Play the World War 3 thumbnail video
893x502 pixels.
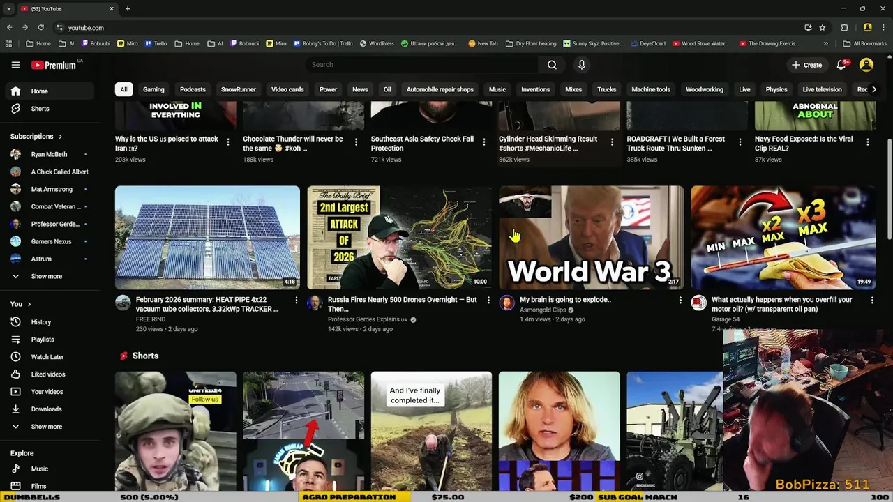592,237
